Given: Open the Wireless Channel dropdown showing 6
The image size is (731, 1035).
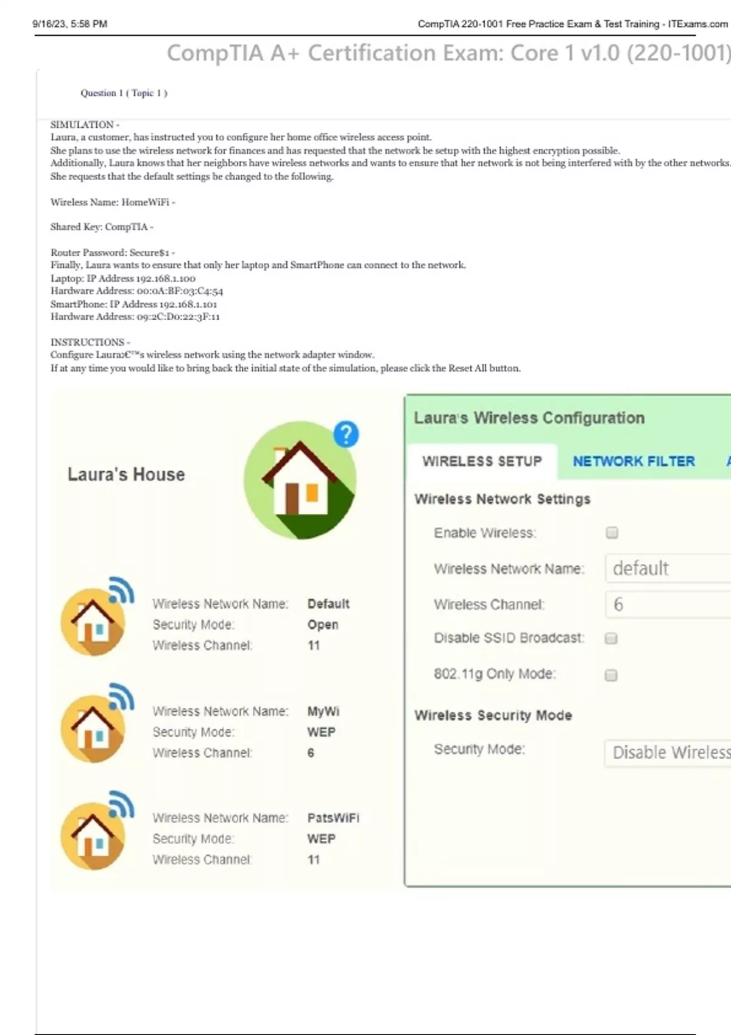Looking at the screenshot, I should click(668, 605).
